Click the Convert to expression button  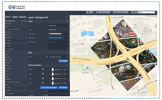[x=49, y=88]
